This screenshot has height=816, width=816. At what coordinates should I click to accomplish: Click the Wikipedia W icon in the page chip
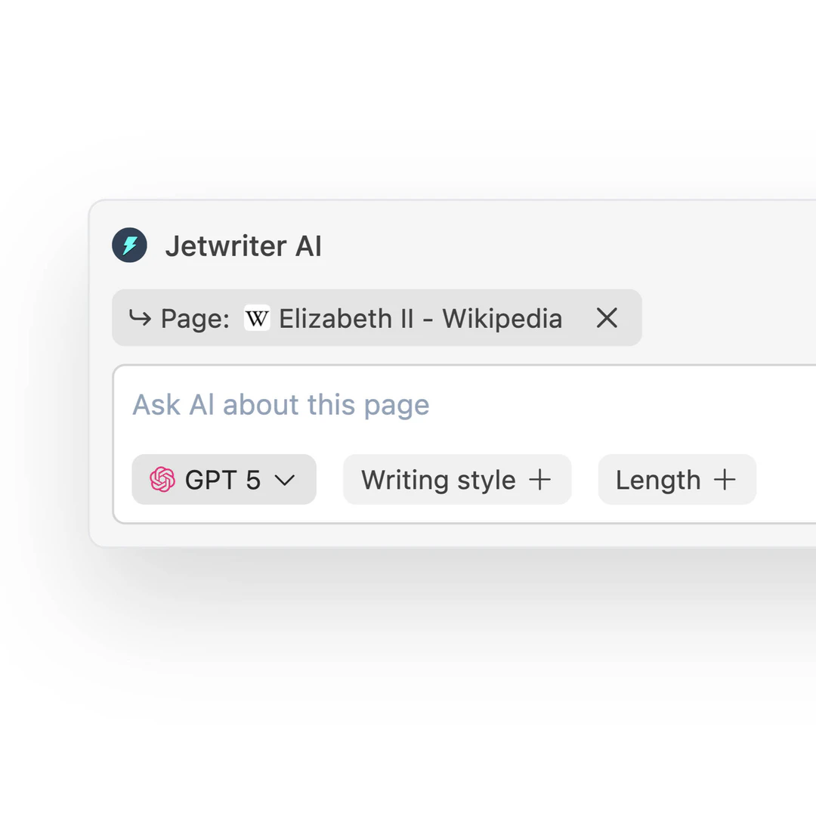click(x=257, y=318)
